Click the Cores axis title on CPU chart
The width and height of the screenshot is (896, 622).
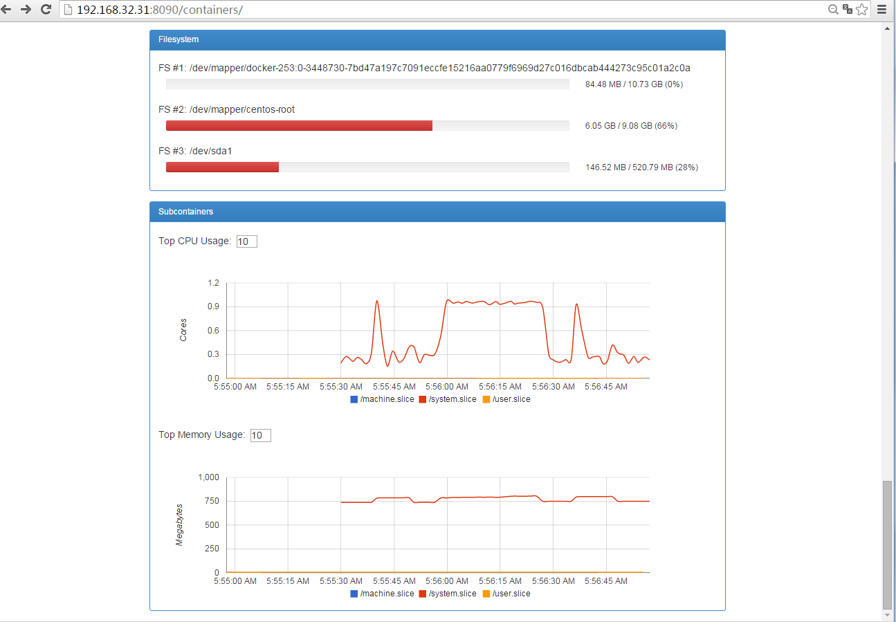click(183, 330)
